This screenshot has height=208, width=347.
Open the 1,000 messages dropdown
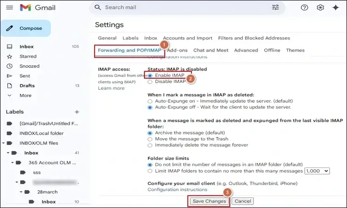point(317,171)
